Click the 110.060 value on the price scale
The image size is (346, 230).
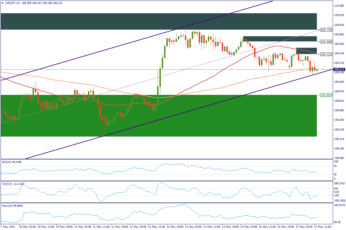point(339,6)
